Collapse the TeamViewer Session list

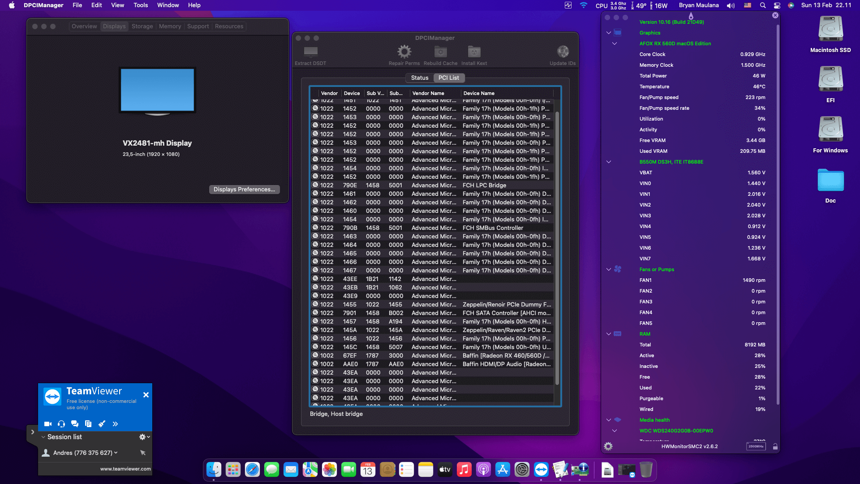[x=43, y=437]
